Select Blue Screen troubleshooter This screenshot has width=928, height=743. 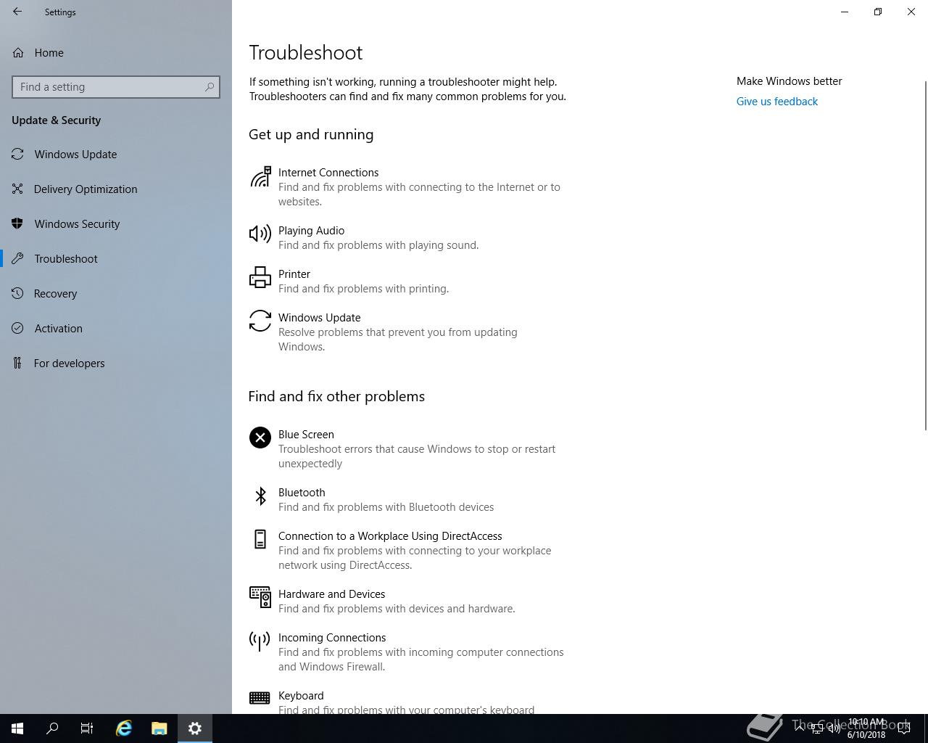407,448
